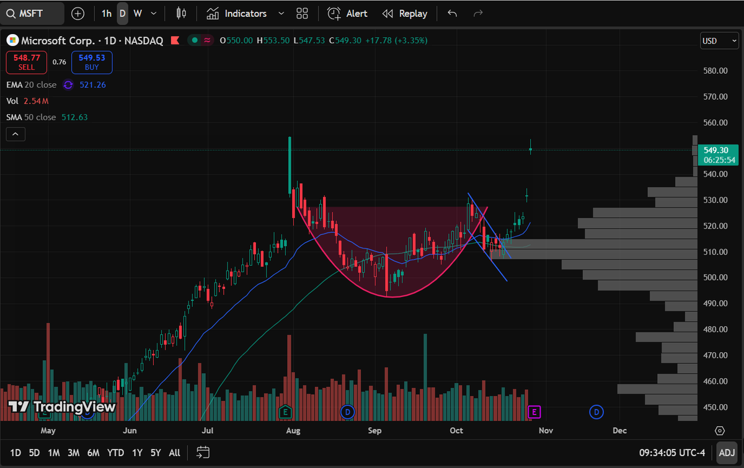Select the 1M date range
Screen dimensions: 744x468
click(54, 453)
